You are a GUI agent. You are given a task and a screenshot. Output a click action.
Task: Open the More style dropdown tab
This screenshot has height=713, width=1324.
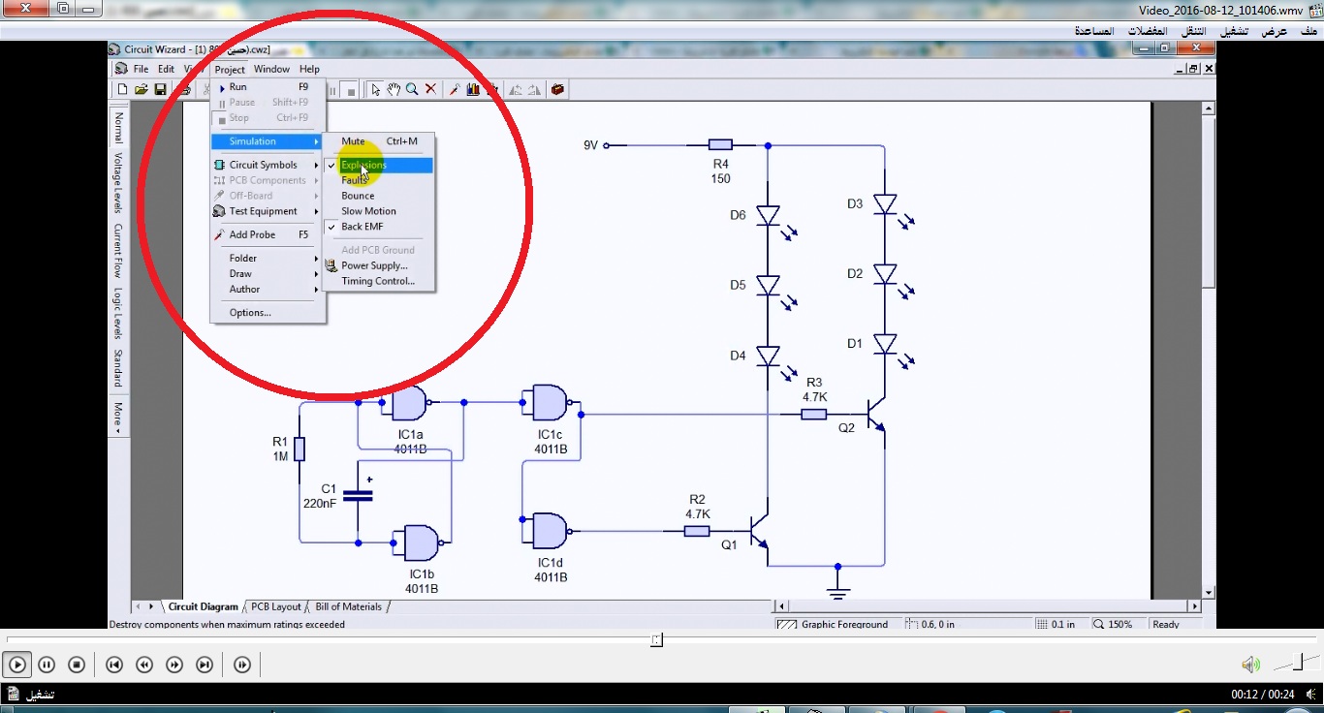click(x=118, y=418)
